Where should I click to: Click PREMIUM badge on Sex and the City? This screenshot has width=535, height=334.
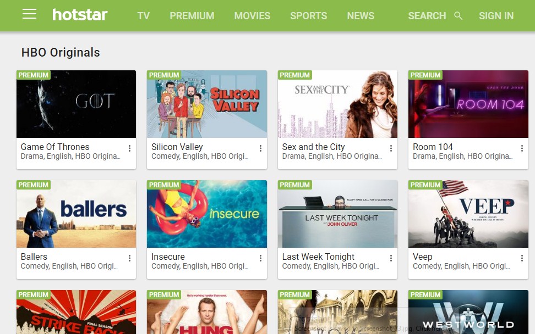[x=295, y=75]
